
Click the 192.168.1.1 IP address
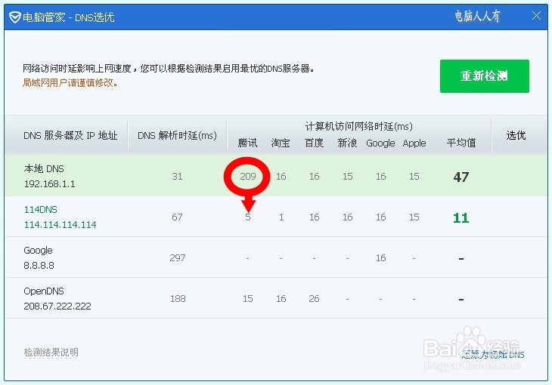pyautogui.click(x=50, y=183)
